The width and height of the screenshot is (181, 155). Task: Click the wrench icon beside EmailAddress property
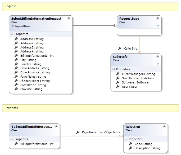[16, 68]
